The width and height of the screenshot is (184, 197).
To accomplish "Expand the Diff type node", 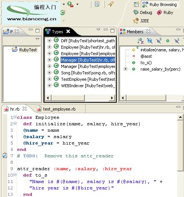I will (49, 40).
